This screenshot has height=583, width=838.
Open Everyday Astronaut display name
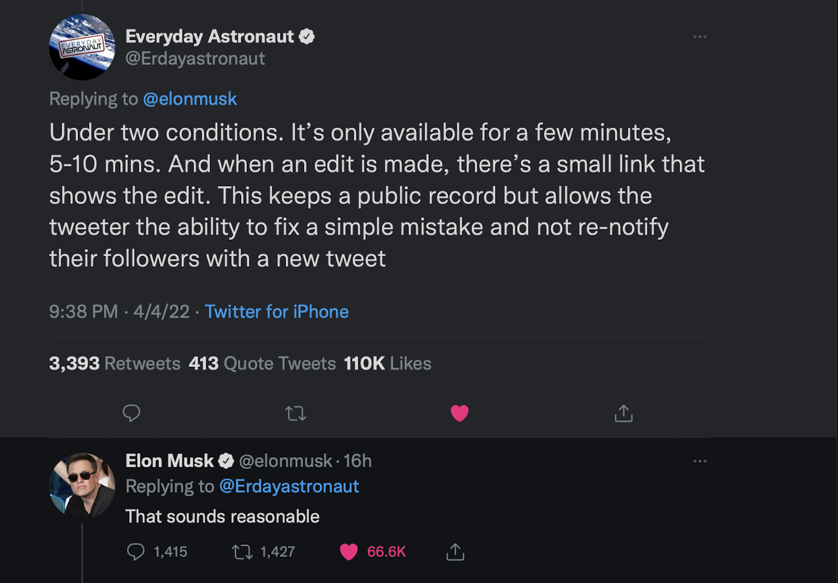209,37
